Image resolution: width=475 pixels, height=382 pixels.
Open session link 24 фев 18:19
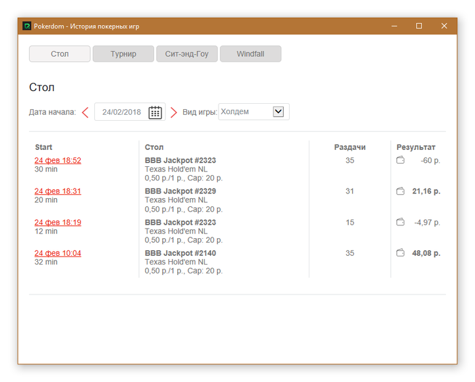[x=58, y=223]
